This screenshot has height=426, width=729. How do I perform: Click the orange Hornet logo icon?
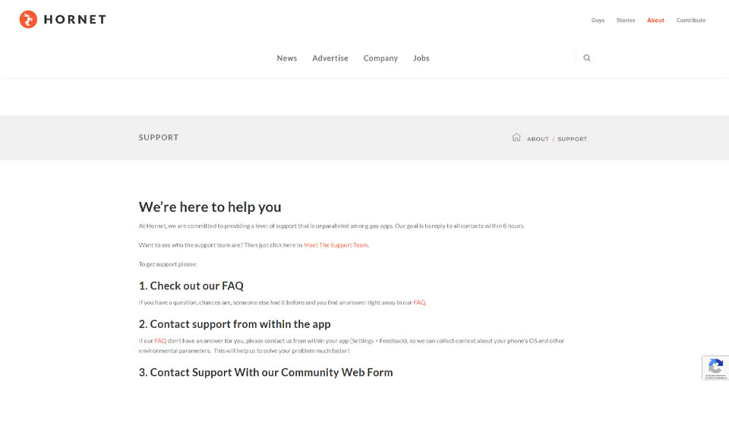click(28, 20)
